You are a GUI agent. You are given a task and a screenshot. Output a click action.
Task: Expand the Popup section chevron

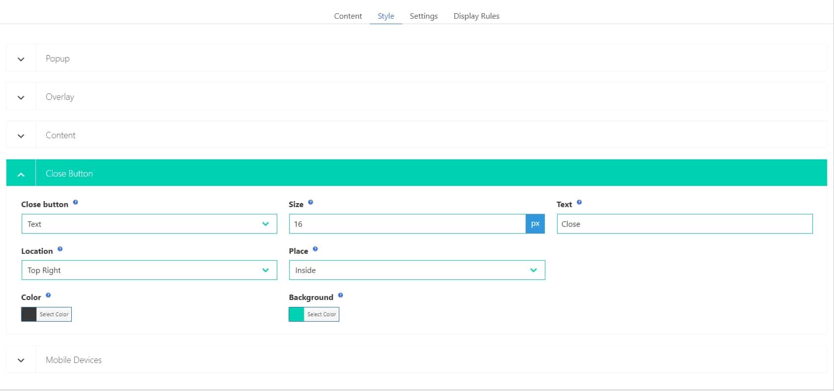21,59
